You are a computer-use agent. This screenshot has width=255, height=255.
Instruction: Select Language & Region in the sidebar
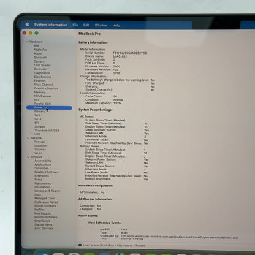tap(47, 191)
